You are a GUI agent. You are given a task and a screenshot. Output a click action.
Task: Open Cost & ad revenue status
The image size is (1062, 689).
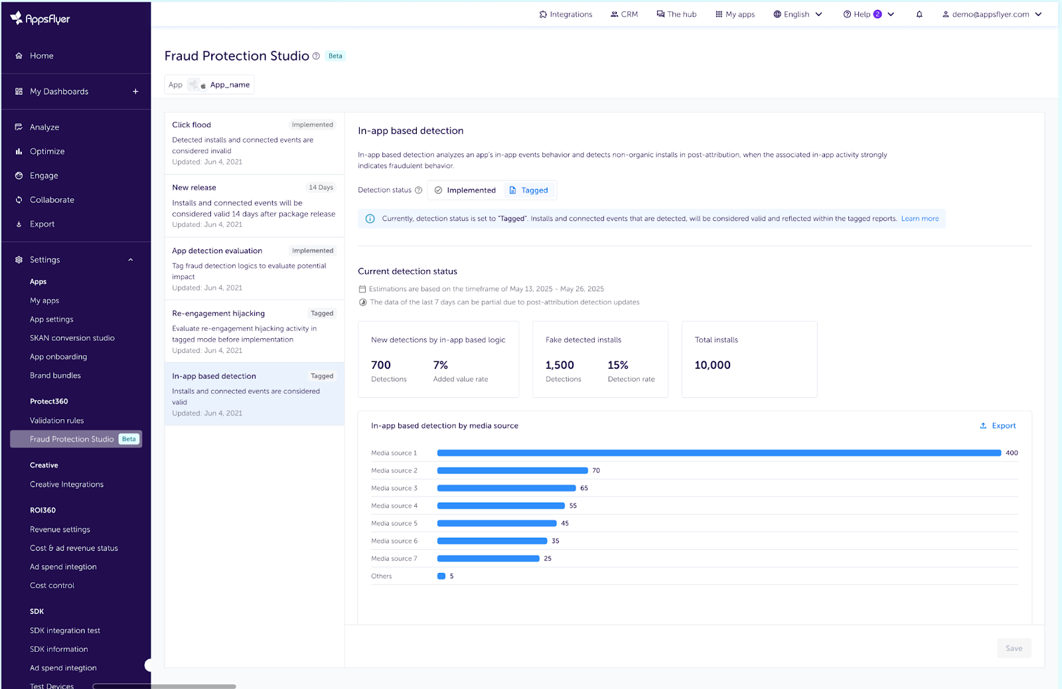point(74,548)
